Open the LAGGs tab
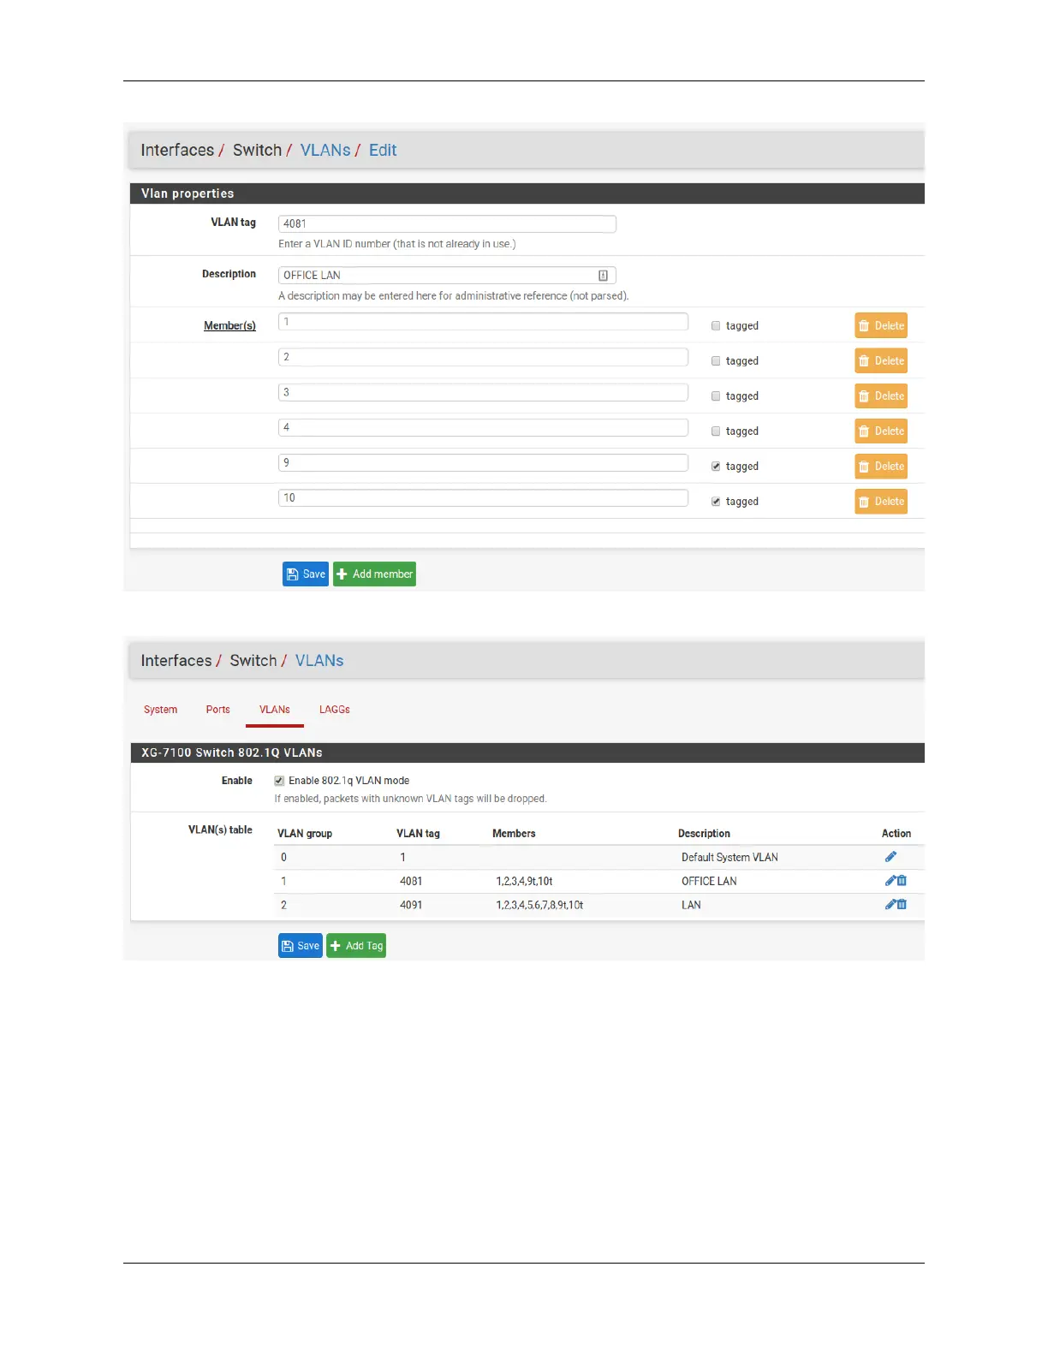The width and height of the screenshot is (1048, 1356). tap(335, 710)
